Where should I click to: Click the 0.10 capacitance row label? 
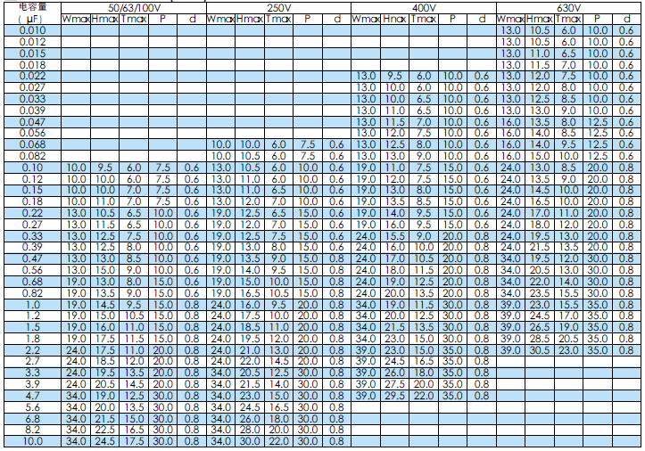coord(31,168)
